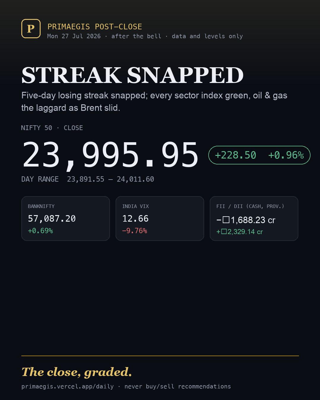The height and width of the screenshot is (400, 320).
Task: Click the DAY RANGE values line
Action: coord(88,179)
